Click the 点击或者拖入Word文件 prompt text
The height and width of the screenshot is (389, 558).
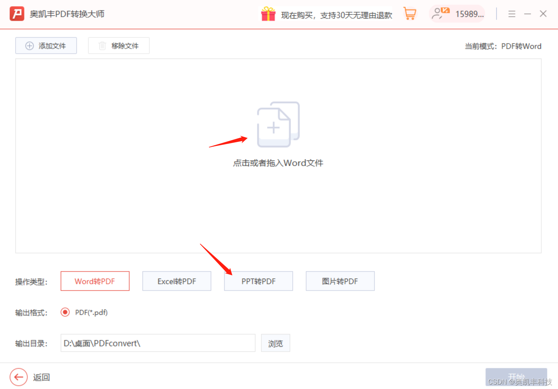pos(278,163)
